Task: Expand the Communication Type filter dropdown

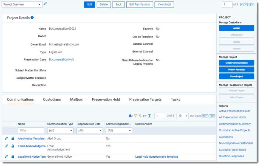Action: (60, 131)
